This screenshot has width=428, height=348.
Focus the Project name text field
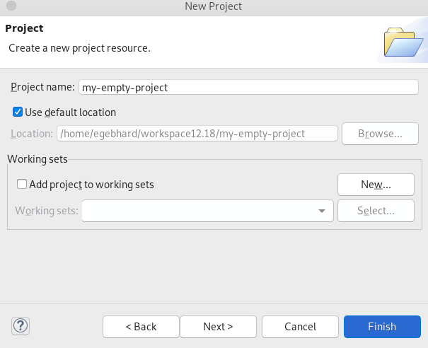(x=248, y=87)
